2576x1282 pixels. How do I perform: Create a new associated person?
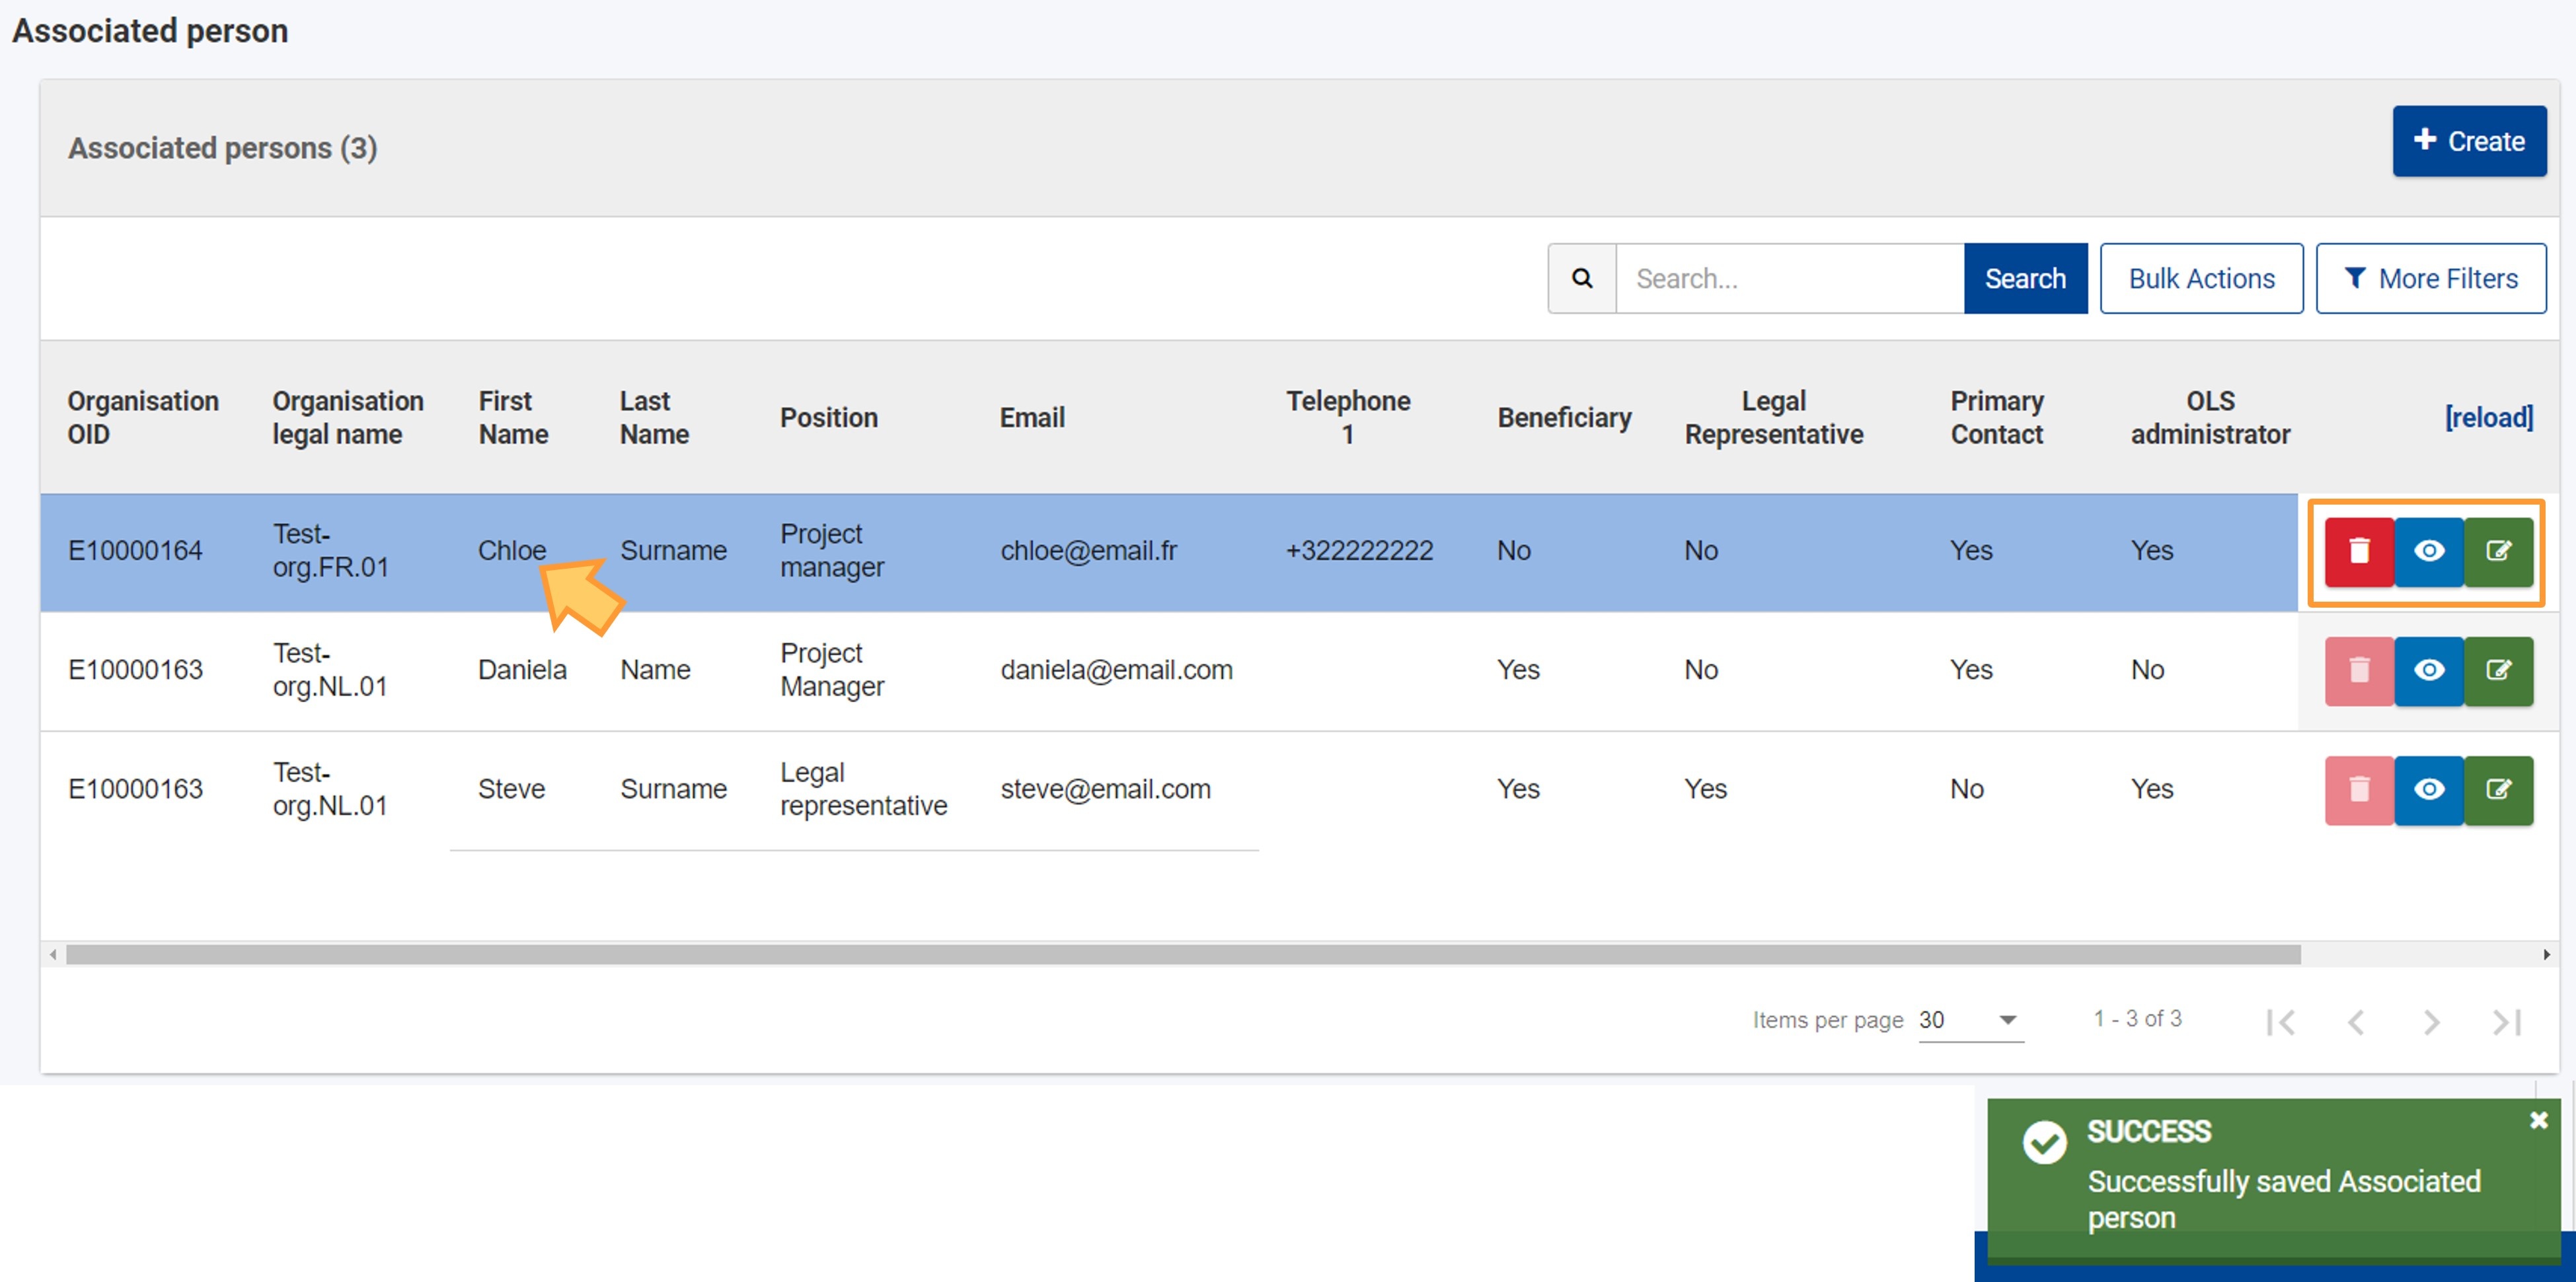(2469, 141)
